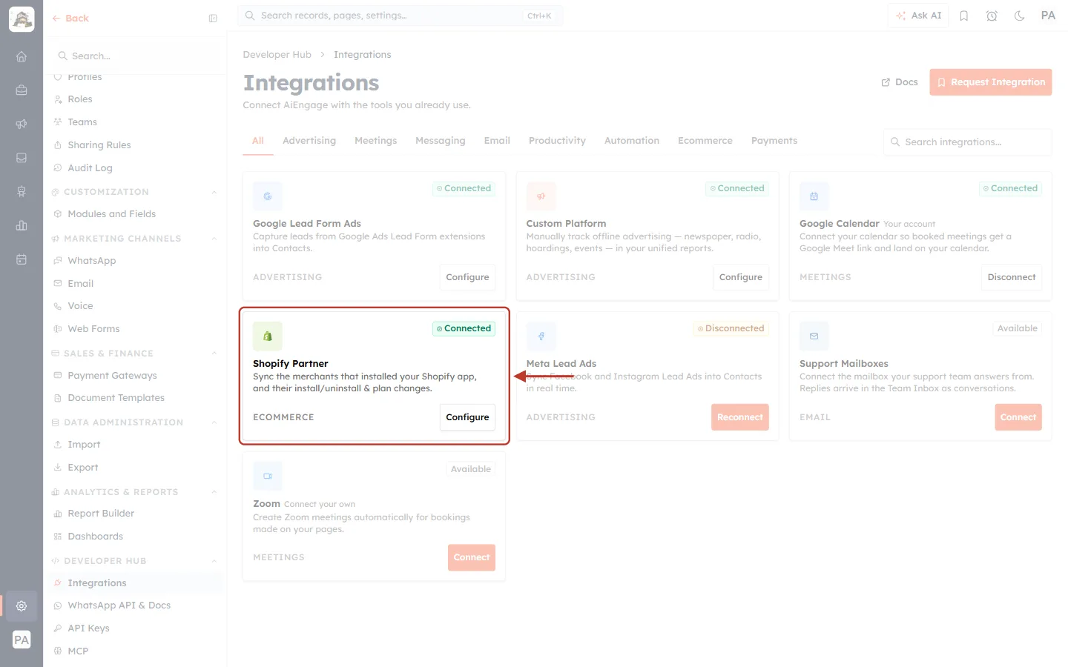
Task: Open the alarm clock reminders icon
Action: point(992,16)
